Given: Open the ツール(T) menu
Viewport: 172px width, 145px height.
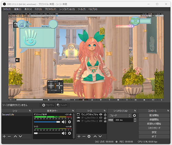Looking at the screenshot, I should (x=82, y=9).
